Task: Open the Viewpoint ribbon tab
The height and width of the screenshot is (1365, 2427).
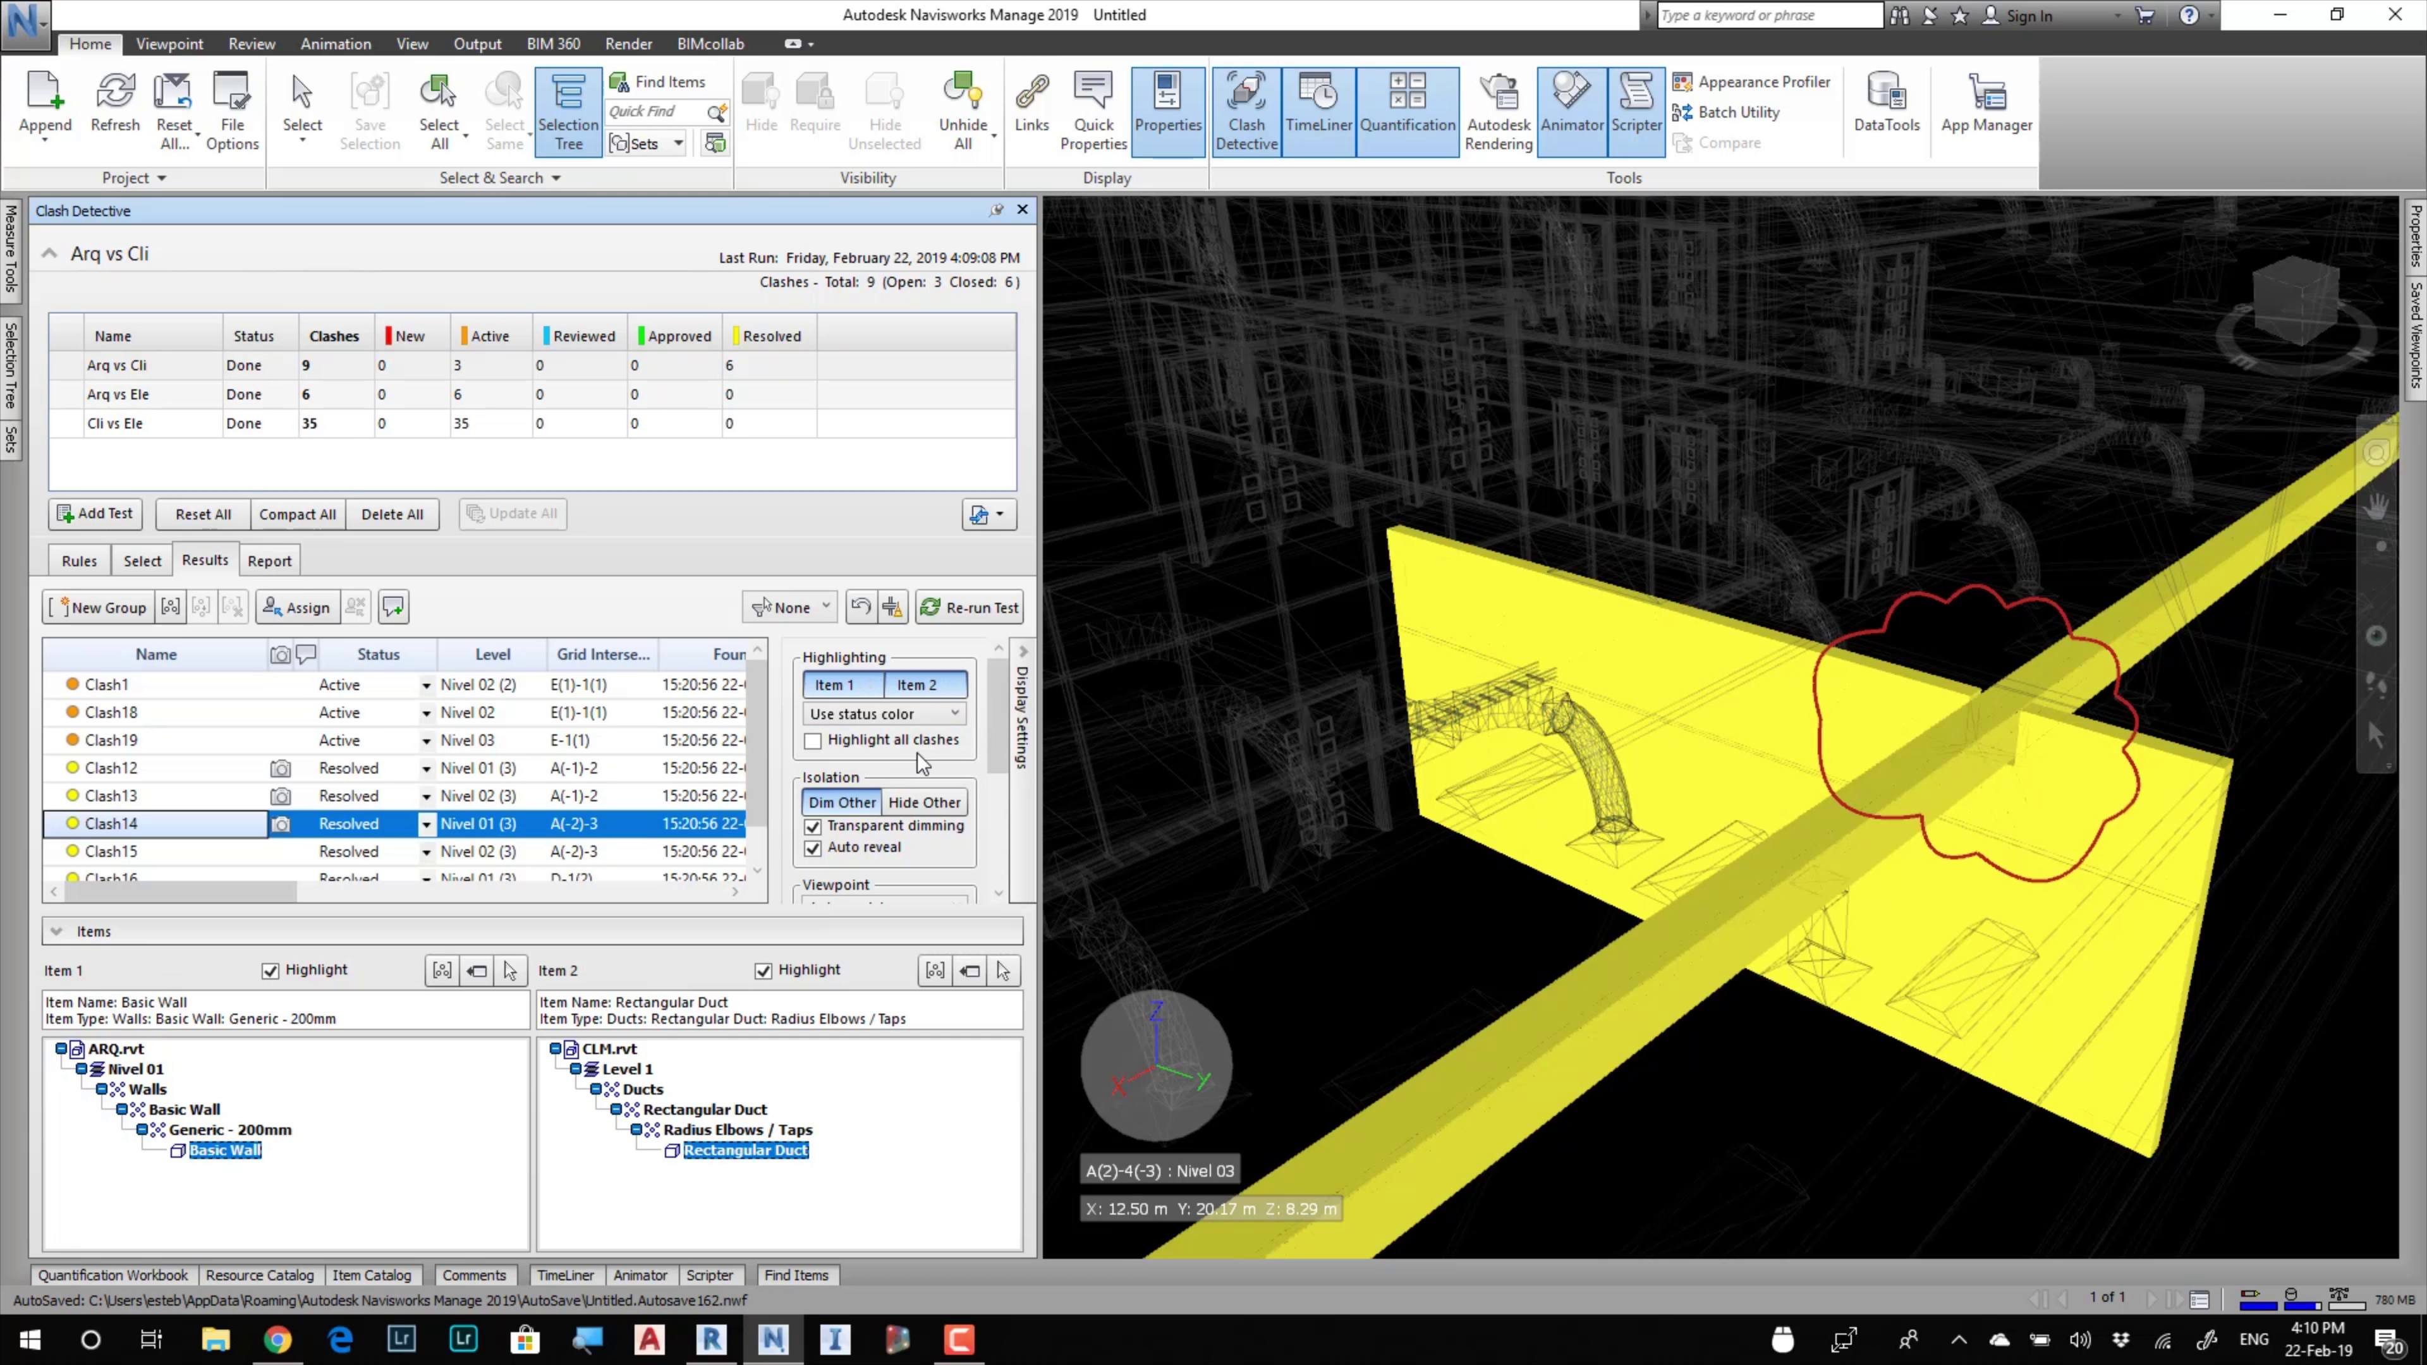Action: 169,44
